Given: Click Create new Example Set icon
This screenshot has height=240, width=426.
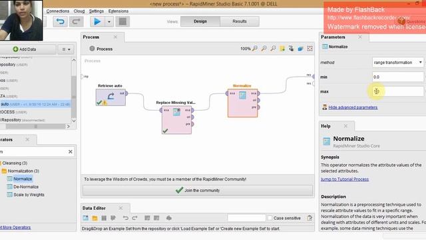Looking at the screenshot, I should pyautogui.click(x=86, y=218).
